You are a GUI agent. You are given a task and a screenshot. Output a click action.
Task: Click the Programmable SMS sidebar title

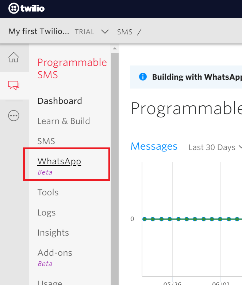(x=72, y=68)
